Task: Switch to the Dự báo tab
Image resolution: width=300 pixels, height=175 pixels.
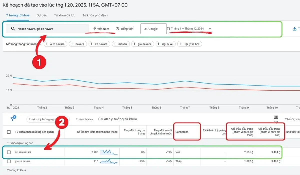Action: click(42, 15)
